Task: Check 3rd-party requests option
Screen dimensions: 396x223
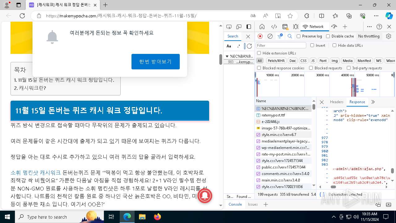Action: point(349,68)
